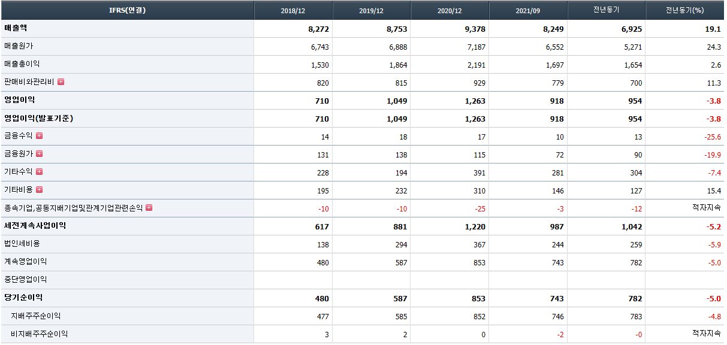Select the 영업이익(발표기준) row label
The height and width of the screenshot is (345, 727).
(x=38, y=118)
